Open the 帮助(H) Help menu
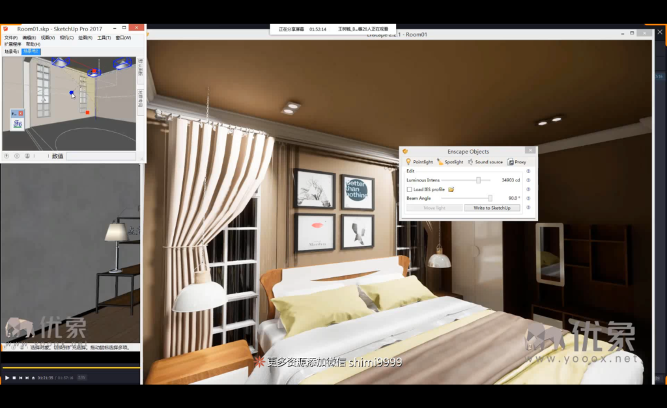Screen dimensions: 667x408 [33, 44]
